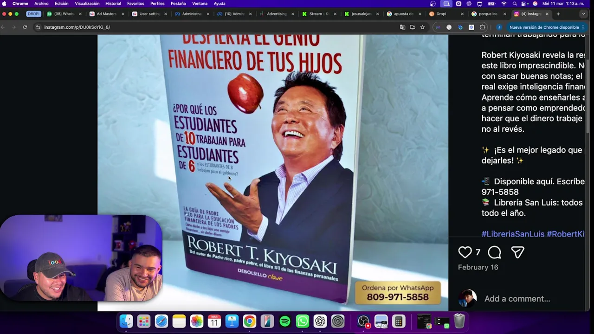
Task: Switch to the Ad Masters tab
Action: pyautogui.click(x=106, y=14)
